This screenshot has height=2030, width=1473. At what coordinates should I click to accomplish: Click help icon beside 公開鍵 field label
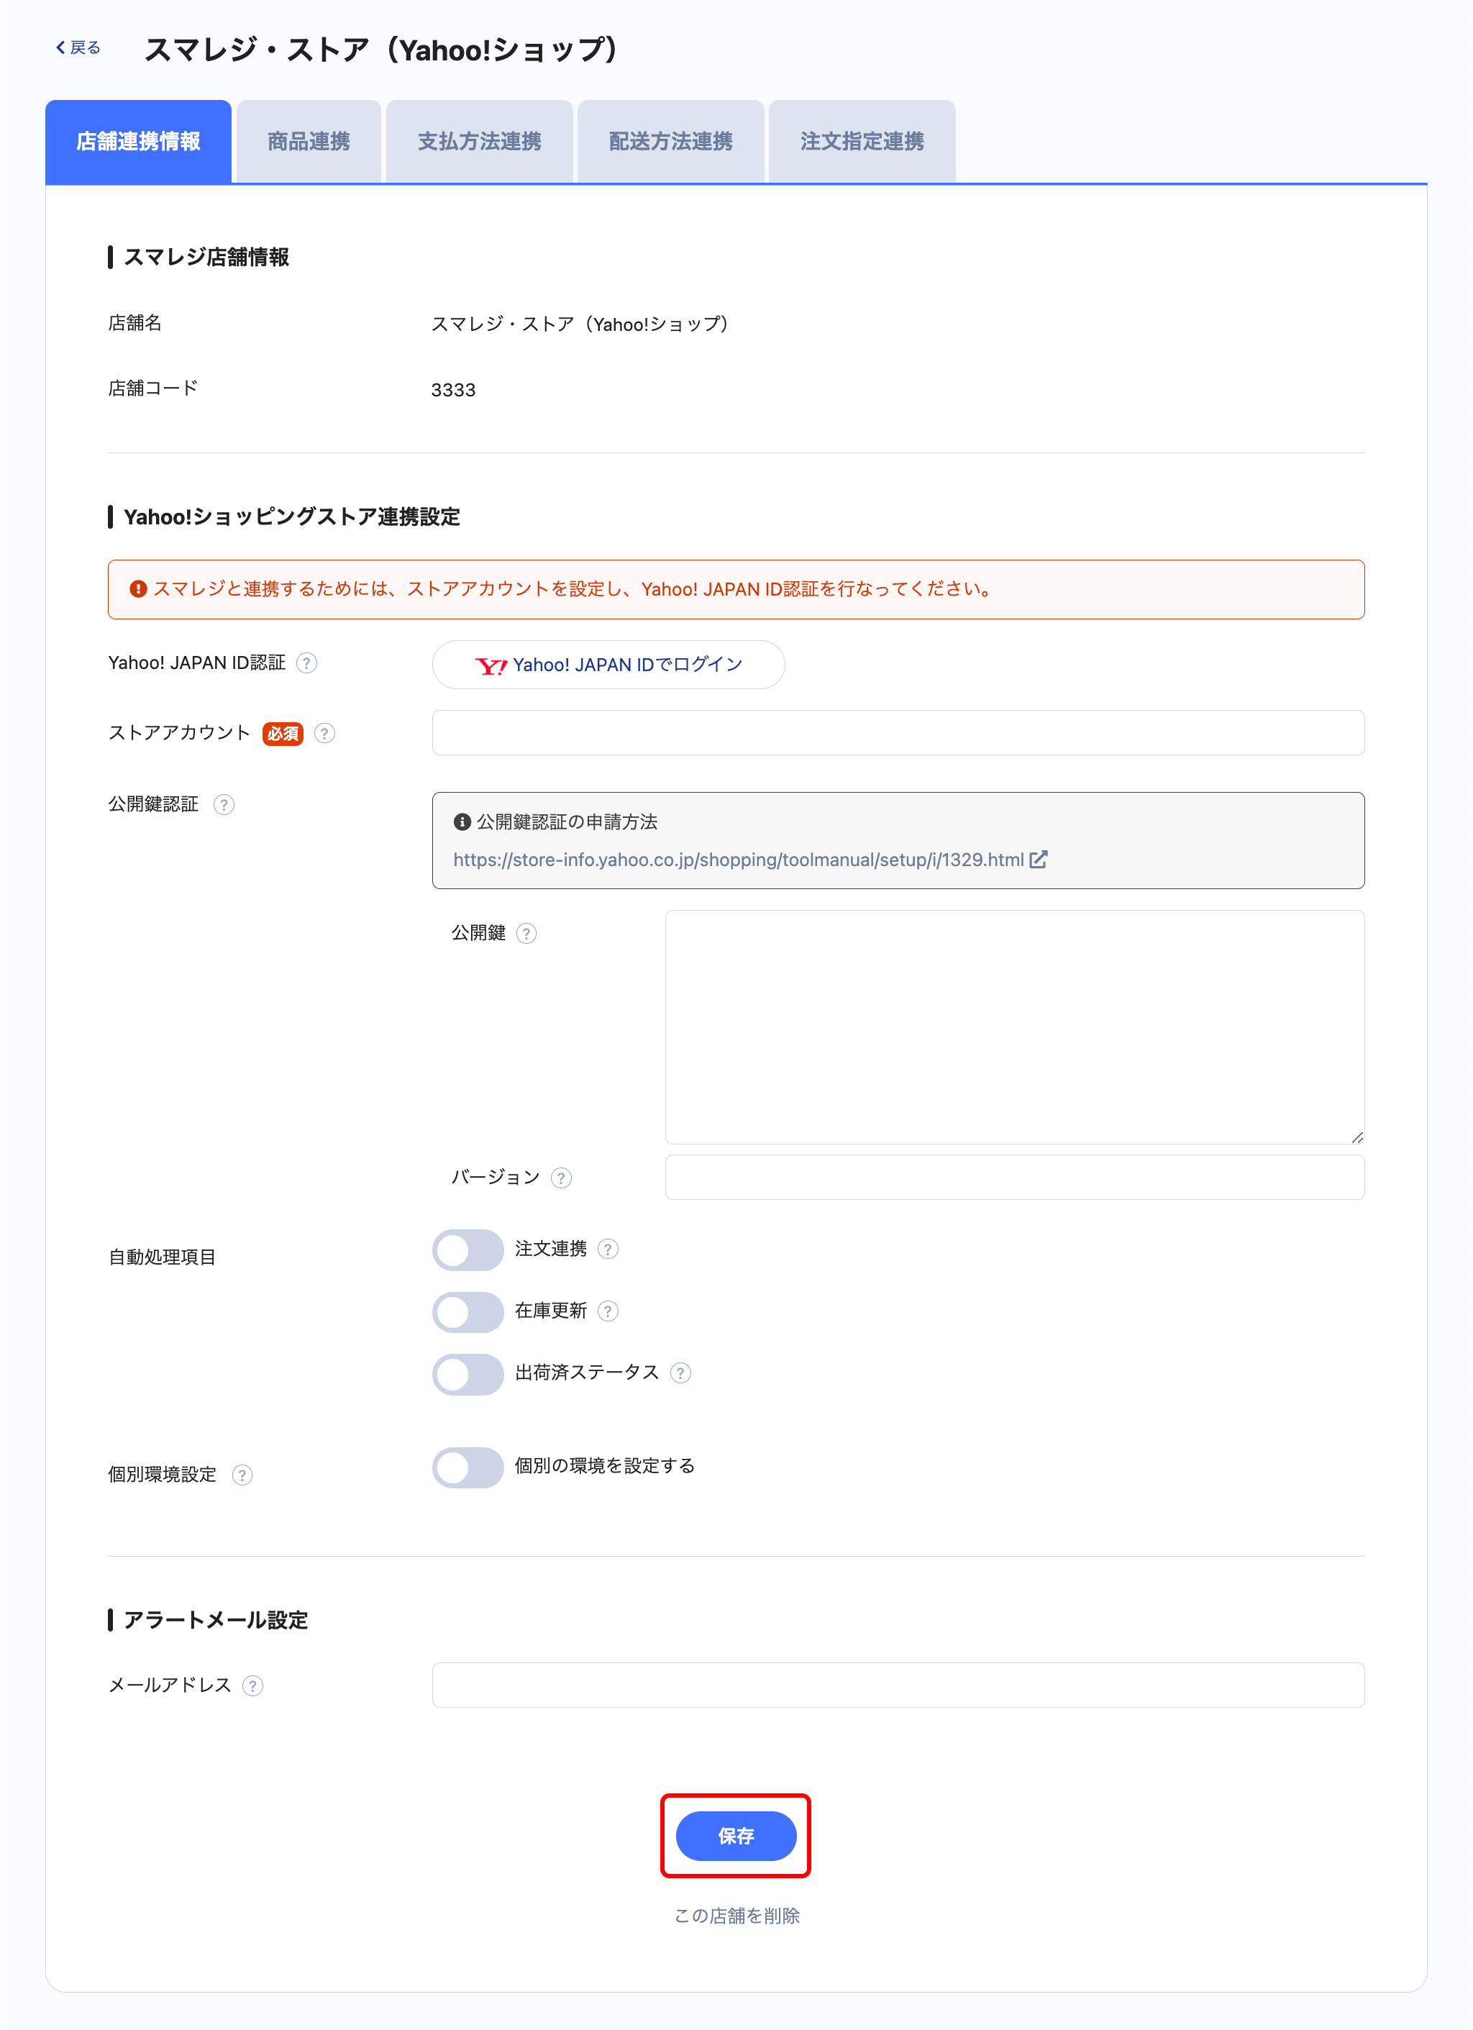[x=527, y=934]
